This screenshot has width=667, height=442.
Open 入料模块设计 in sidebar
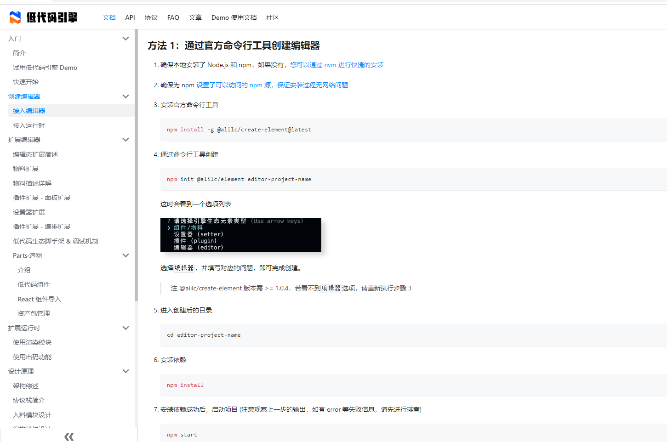[32, 415]
